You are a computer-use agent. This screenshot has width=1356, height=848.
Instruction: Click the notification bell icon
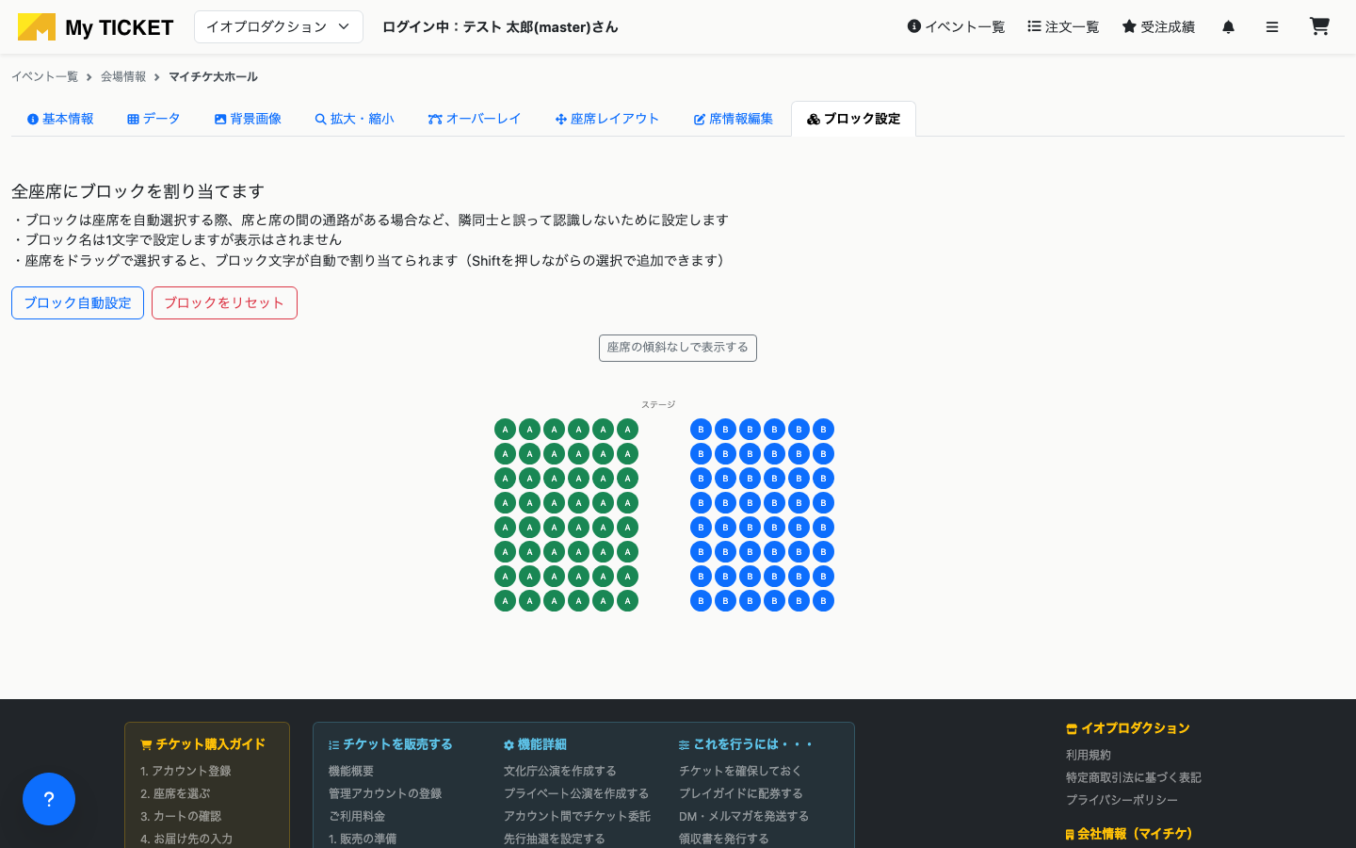click(x=1228, y=27)
